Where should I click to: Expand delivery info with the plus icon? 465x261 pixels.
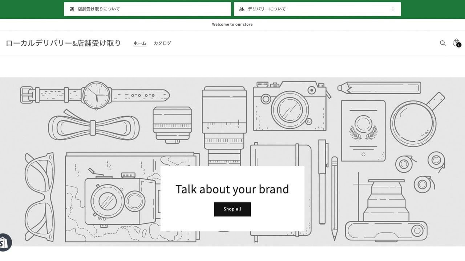[393, 9]
